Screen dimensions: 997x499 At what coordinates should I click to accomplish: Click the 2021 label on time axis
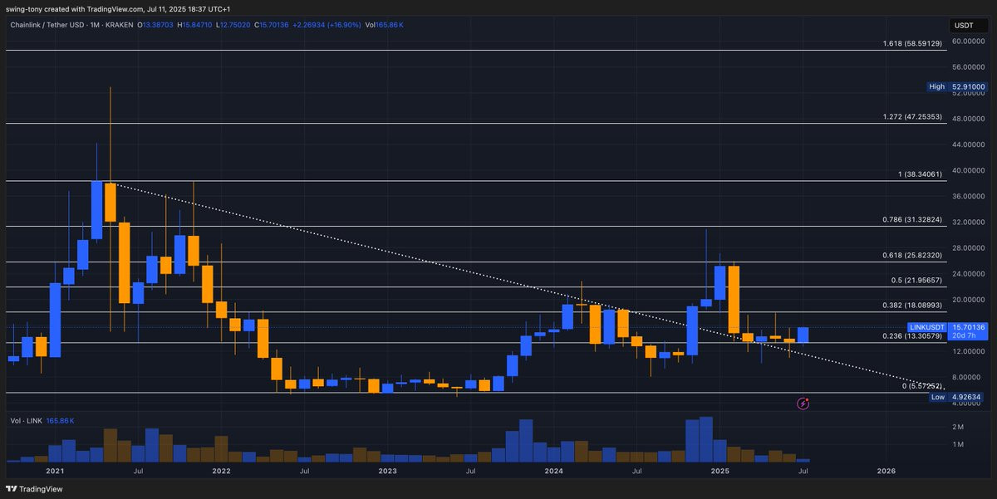55,471
